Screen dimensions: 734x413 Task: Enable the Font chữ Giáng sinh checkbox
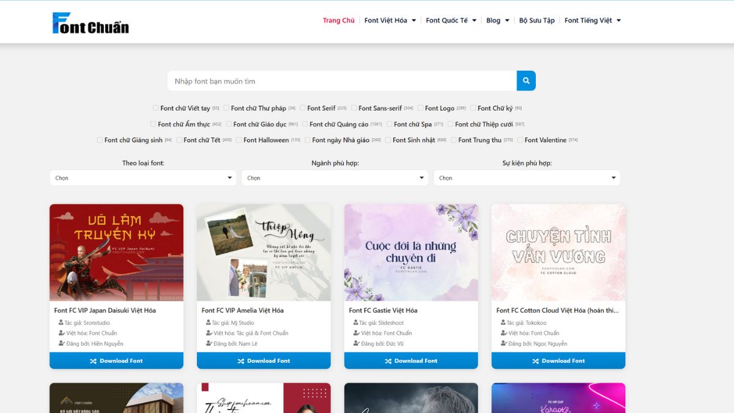pos(100,140)
